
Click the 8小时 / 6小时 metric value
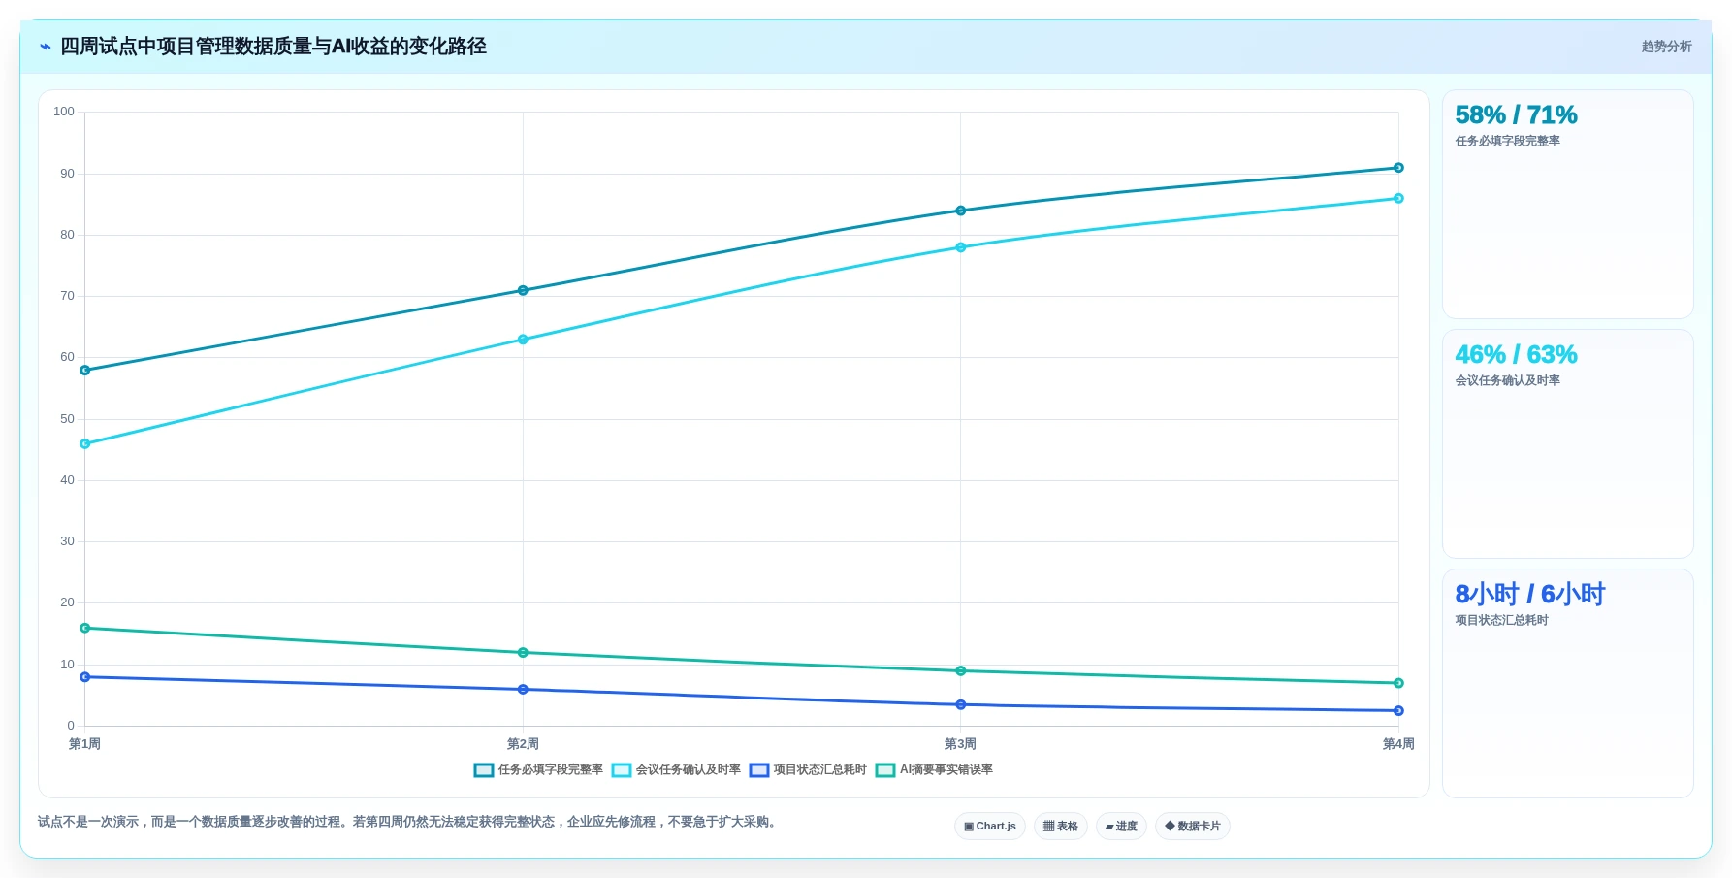1529,595
